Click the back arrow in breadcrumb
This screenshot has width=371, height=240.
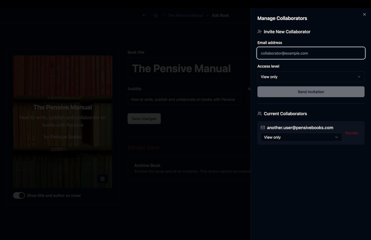(144, 15)
